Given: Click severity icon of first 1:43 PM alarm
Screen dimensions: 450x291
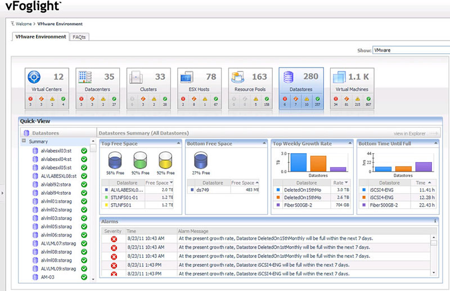Looking at the screenshot, I should pyautogui.click(x=114, y=266).
